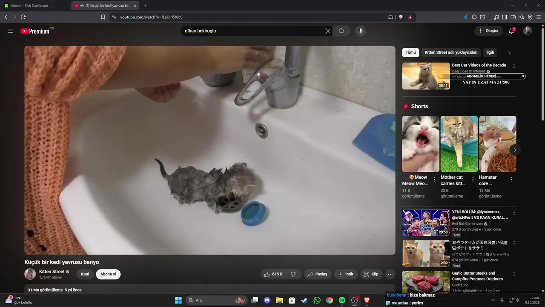The height and width of the screenshot is (307, 545).
Task: Like the kitten bath video
Action: click(273, 274)
